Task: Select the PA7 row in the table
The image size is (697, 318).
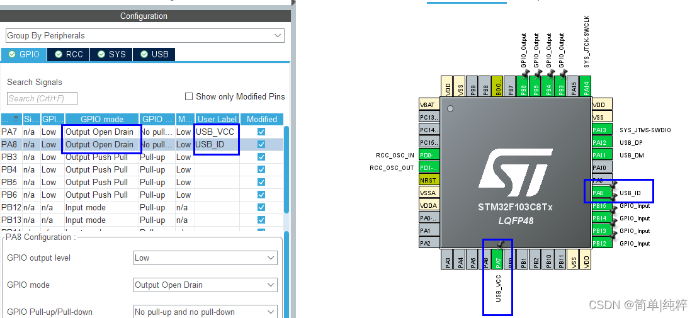Action: 142,132
